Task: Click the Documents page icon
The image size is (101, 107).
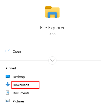Action: (x=8, y=93)
